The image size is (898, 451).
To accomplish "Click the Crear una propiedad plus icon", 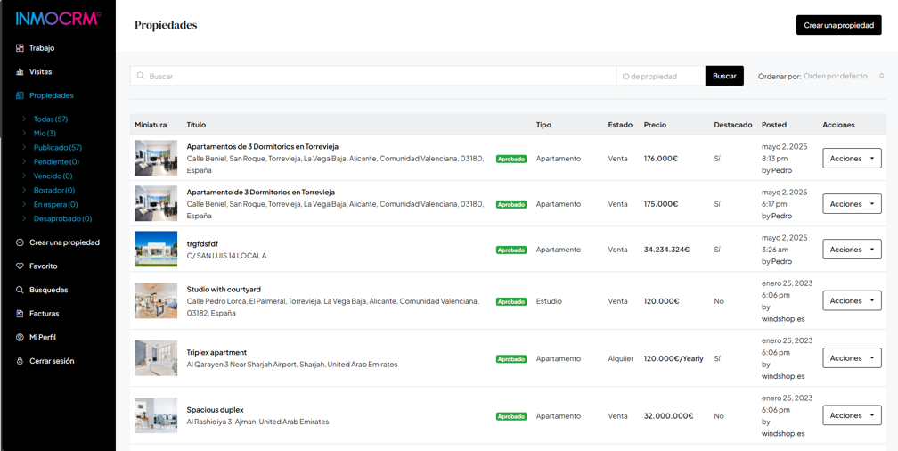I will pos(20,242).
